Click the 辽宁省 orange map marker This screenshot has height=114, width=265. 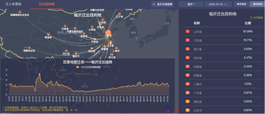(120, 14)
